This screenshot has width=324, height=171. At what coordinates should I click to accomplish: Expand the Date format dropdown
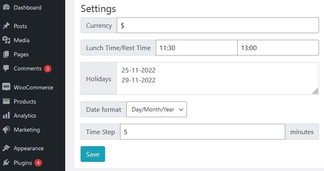click(x=157, y=109)
